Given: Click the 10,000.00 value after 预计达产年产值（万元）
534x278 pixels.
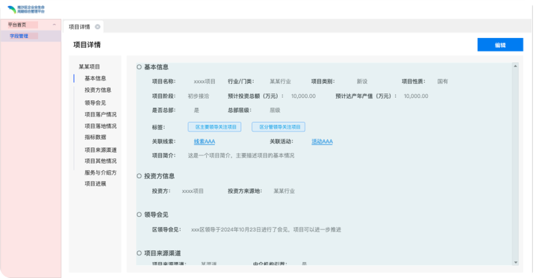Looking at the screenshot, I should [416, 96].
